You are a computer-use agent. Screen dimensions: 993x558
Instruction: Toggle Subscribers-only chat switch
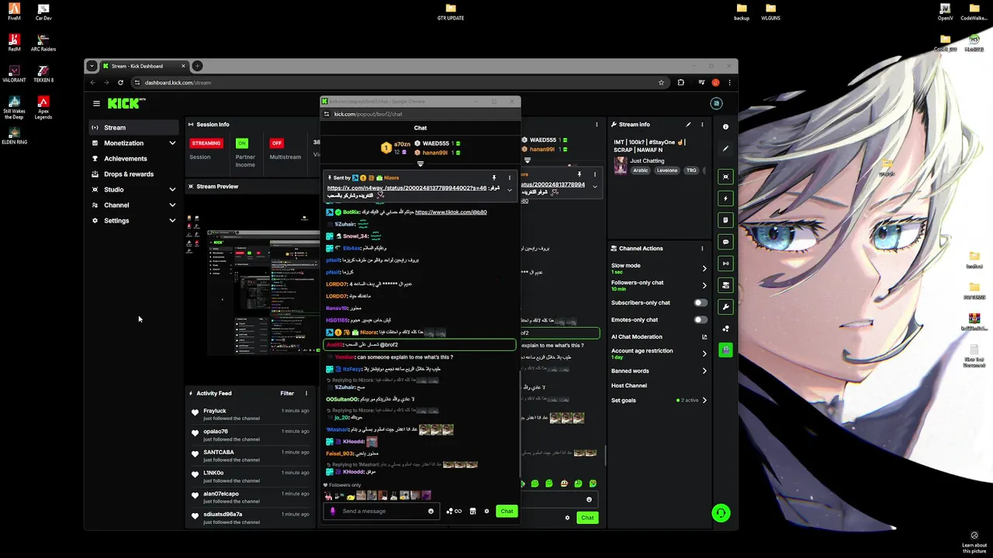point(700,303)
